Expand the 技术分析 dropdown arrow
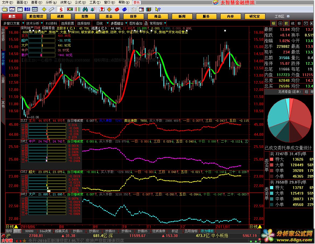This screenshot has width=315, height=244. [x=42, y=23]
